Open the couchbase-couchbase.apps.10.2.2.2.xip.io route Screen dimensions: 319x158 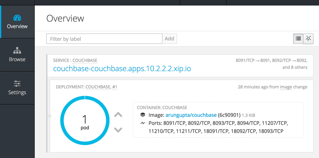tap(122, 68)
